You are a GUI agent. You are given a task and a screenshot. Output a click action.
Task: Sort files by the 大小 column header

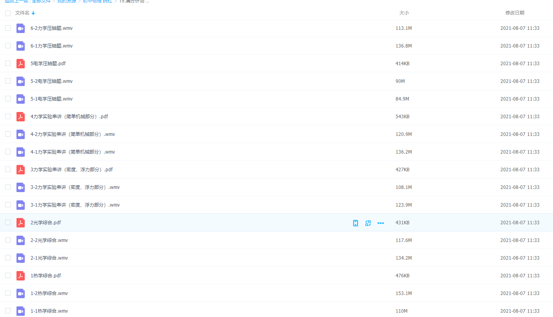point(404,13)
